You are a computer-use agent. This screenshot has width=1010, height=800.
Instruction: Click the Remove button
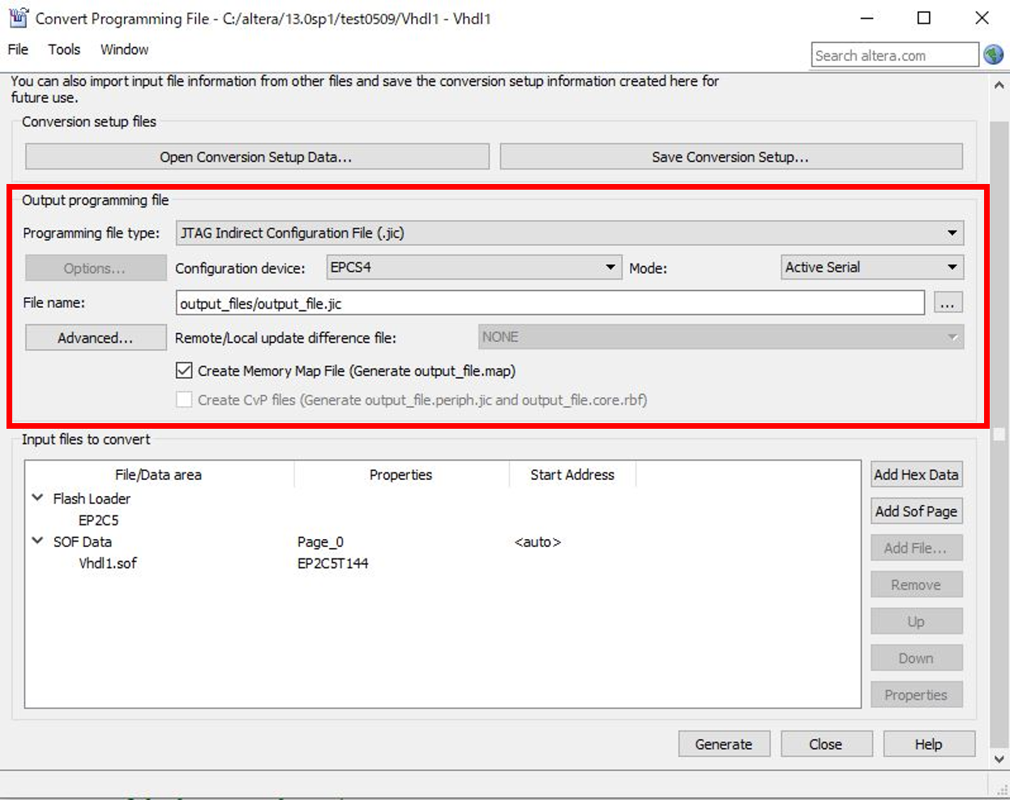click(917, 585)
